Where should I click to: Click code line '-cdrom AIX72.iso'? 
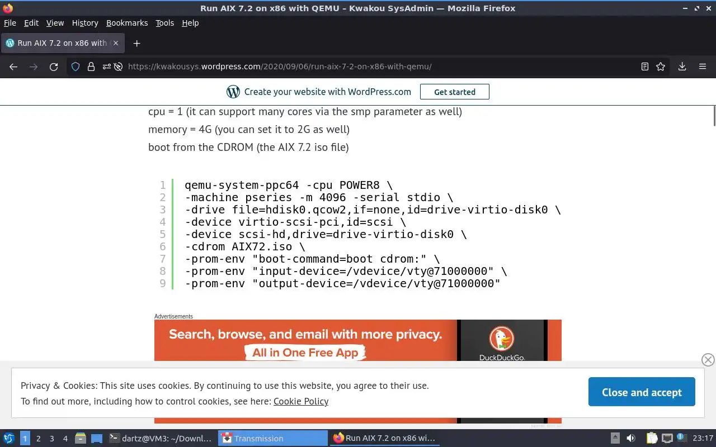coord(245,246)
